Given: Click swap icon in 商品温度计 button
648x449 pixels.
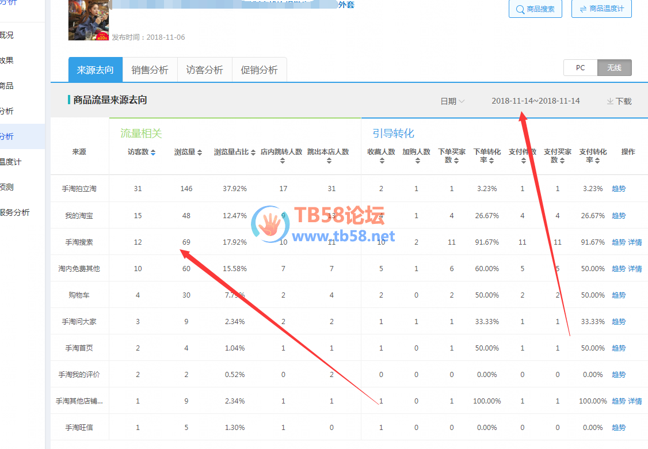Looking at the screenshot, I should [x=583, y=9].
